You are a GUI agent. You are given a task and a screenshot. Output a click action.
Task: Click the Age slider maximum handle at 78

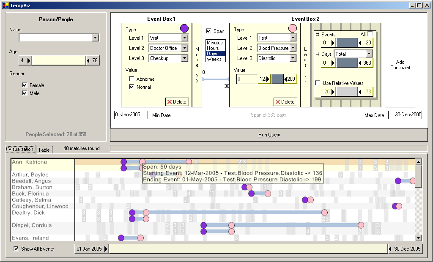pyautogui.click(x=93, y=60)
